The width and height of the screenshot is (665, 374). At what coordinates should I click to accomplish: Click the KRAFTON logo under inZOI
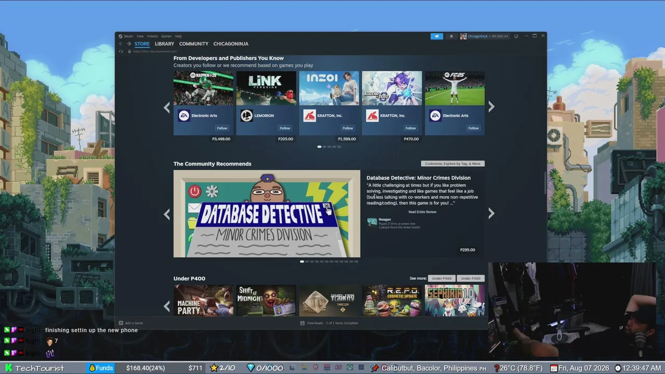pyautogui.click(x=310, y=116)
